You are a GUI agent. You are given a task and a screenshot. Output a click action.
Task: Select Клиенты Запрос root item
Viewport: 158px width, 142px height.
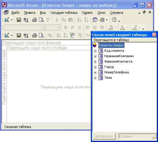[111, 45]
